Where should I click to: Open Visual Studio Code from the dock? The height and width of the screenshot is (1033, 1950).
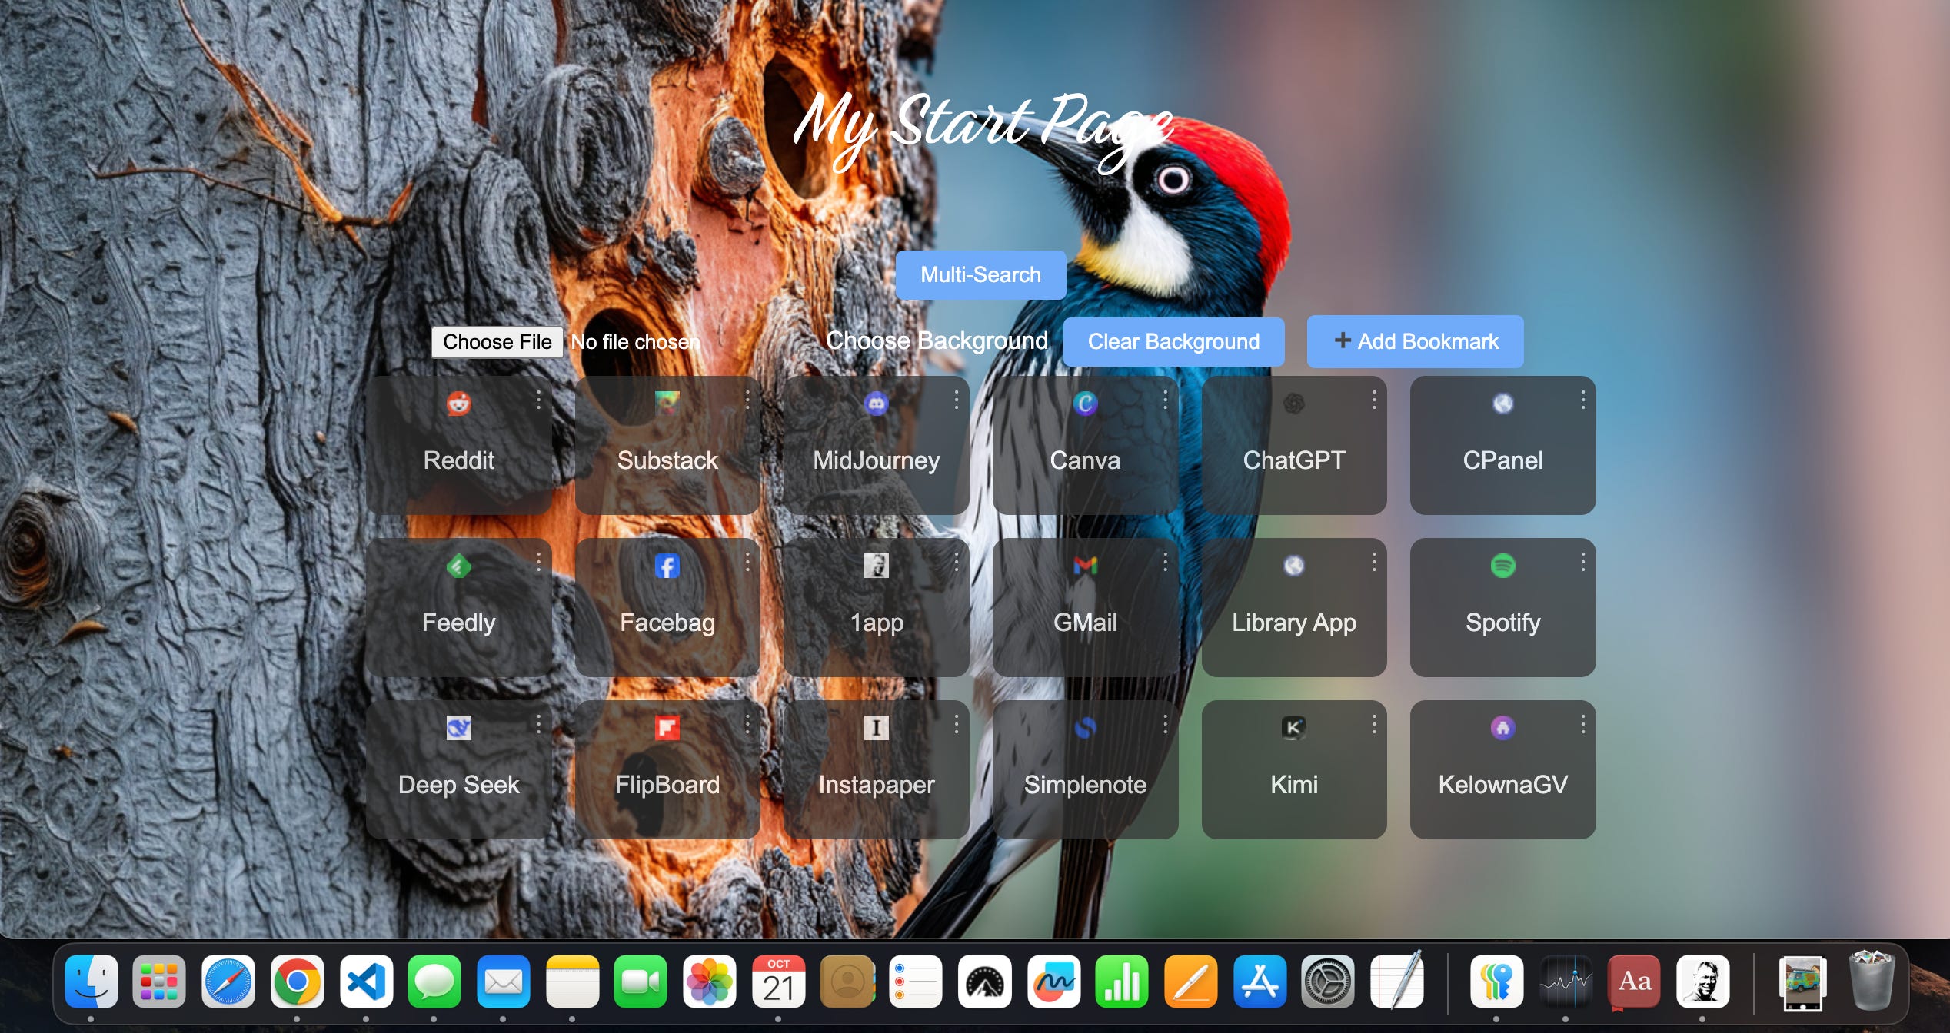click(x=366, y=982)
